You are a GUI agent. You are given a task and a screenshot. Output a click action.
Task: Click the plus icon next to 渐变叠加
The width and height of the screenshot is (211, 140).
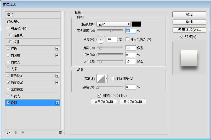point(57,82)
